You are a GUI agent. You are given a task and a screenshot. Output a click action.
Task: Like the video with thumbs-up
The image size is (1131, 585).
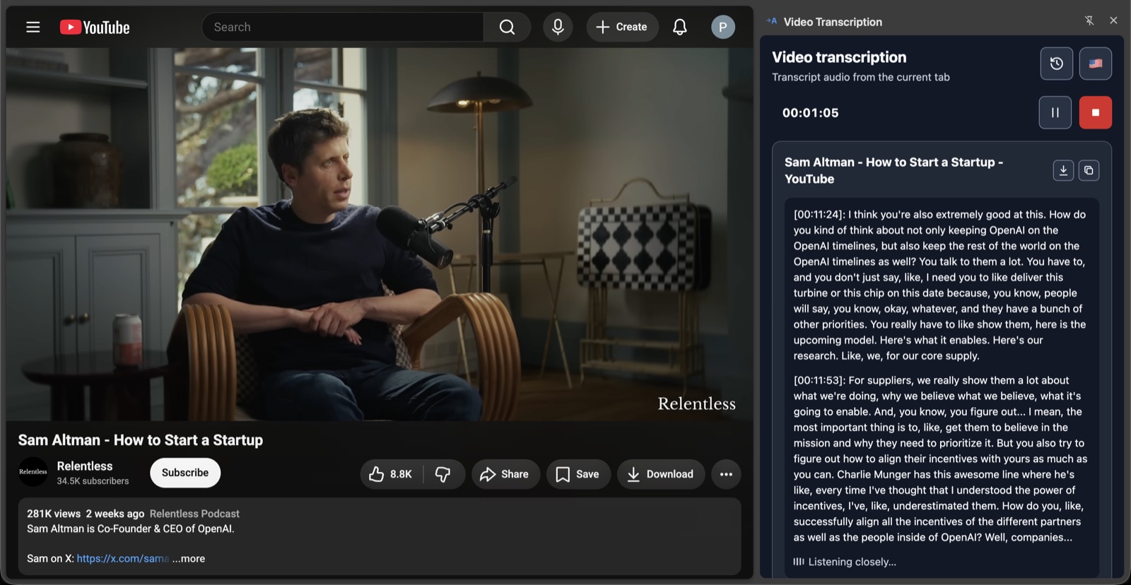tap(391, 474)
